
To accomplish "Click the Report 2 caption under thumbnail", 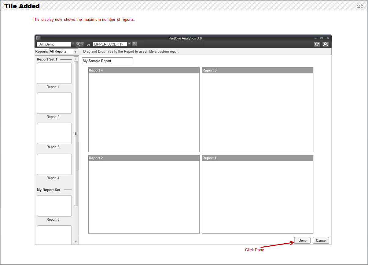I will click(x=53, y=117).
